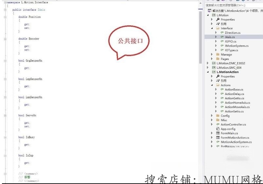
Task: Click the project icon of L.MotionAction
Action: click(x=214, y=72)
